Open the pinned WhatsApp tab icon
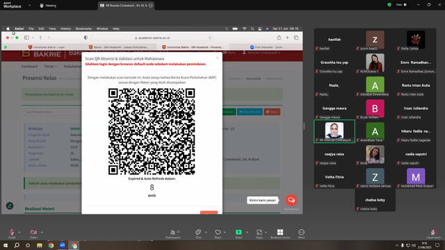The height and width of the screenshot is (250, 445). point(6,47)
